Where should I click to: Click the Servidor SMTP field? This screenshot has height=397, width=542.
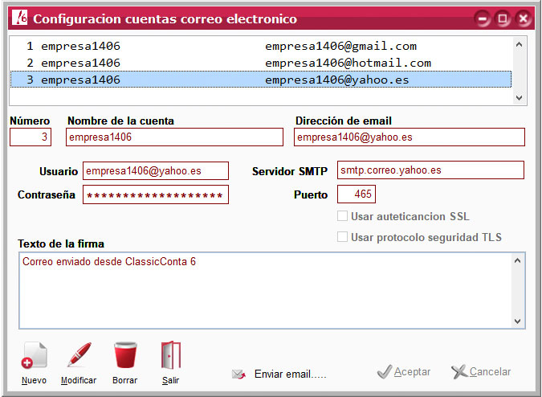(430, 170)
